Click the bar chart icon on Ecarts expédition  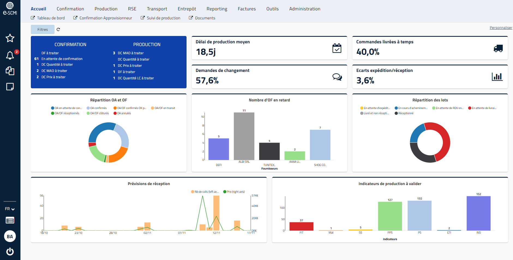(x=497, y=77)
